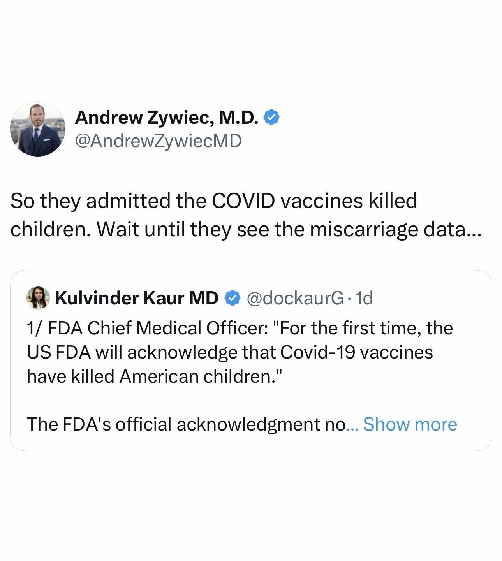Expand quoted tweet with "Show more"
This screenshot has height=561, width=502.
410,424
